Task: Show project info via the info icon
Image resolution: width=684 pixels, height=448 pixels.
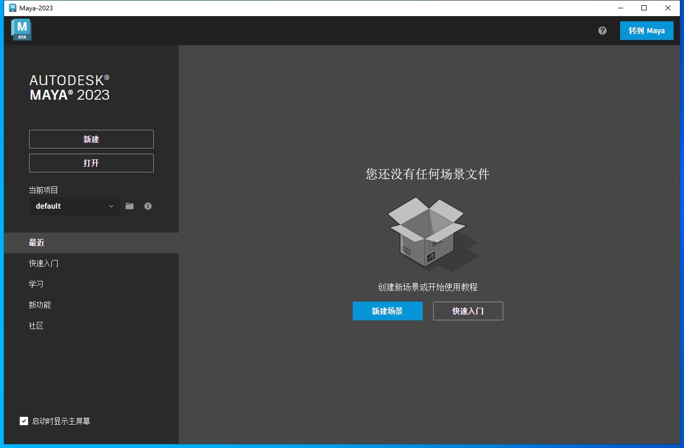Action: tap(148, 206)
